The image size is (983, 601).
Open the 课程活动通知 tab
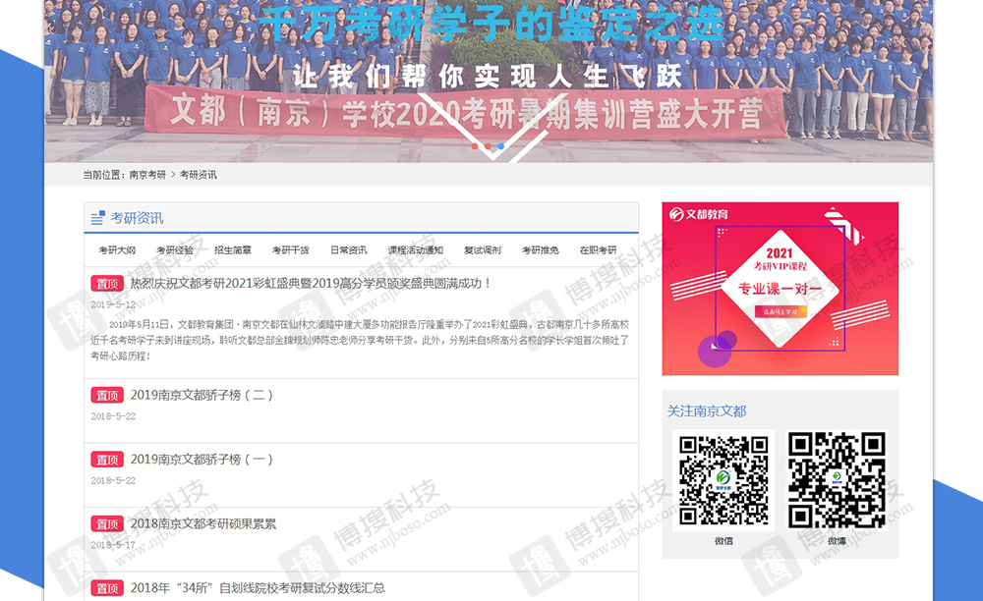click(415, 250)
